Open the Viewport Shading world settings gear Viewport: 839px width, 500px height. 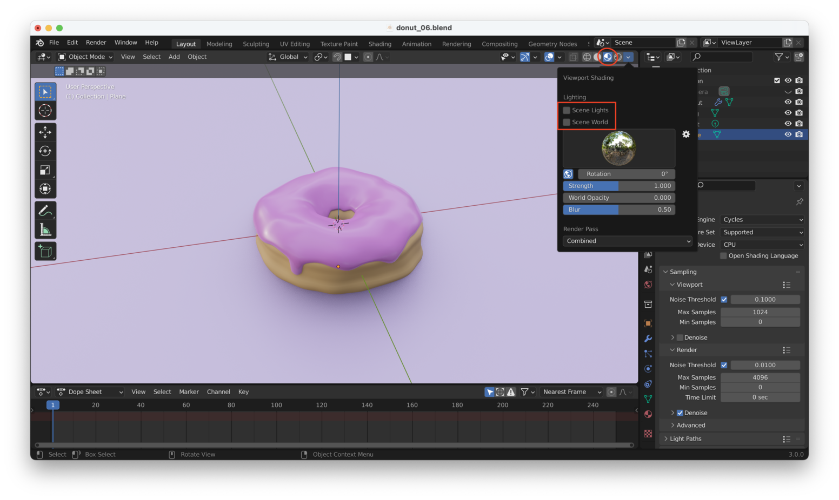coord(686,134)
